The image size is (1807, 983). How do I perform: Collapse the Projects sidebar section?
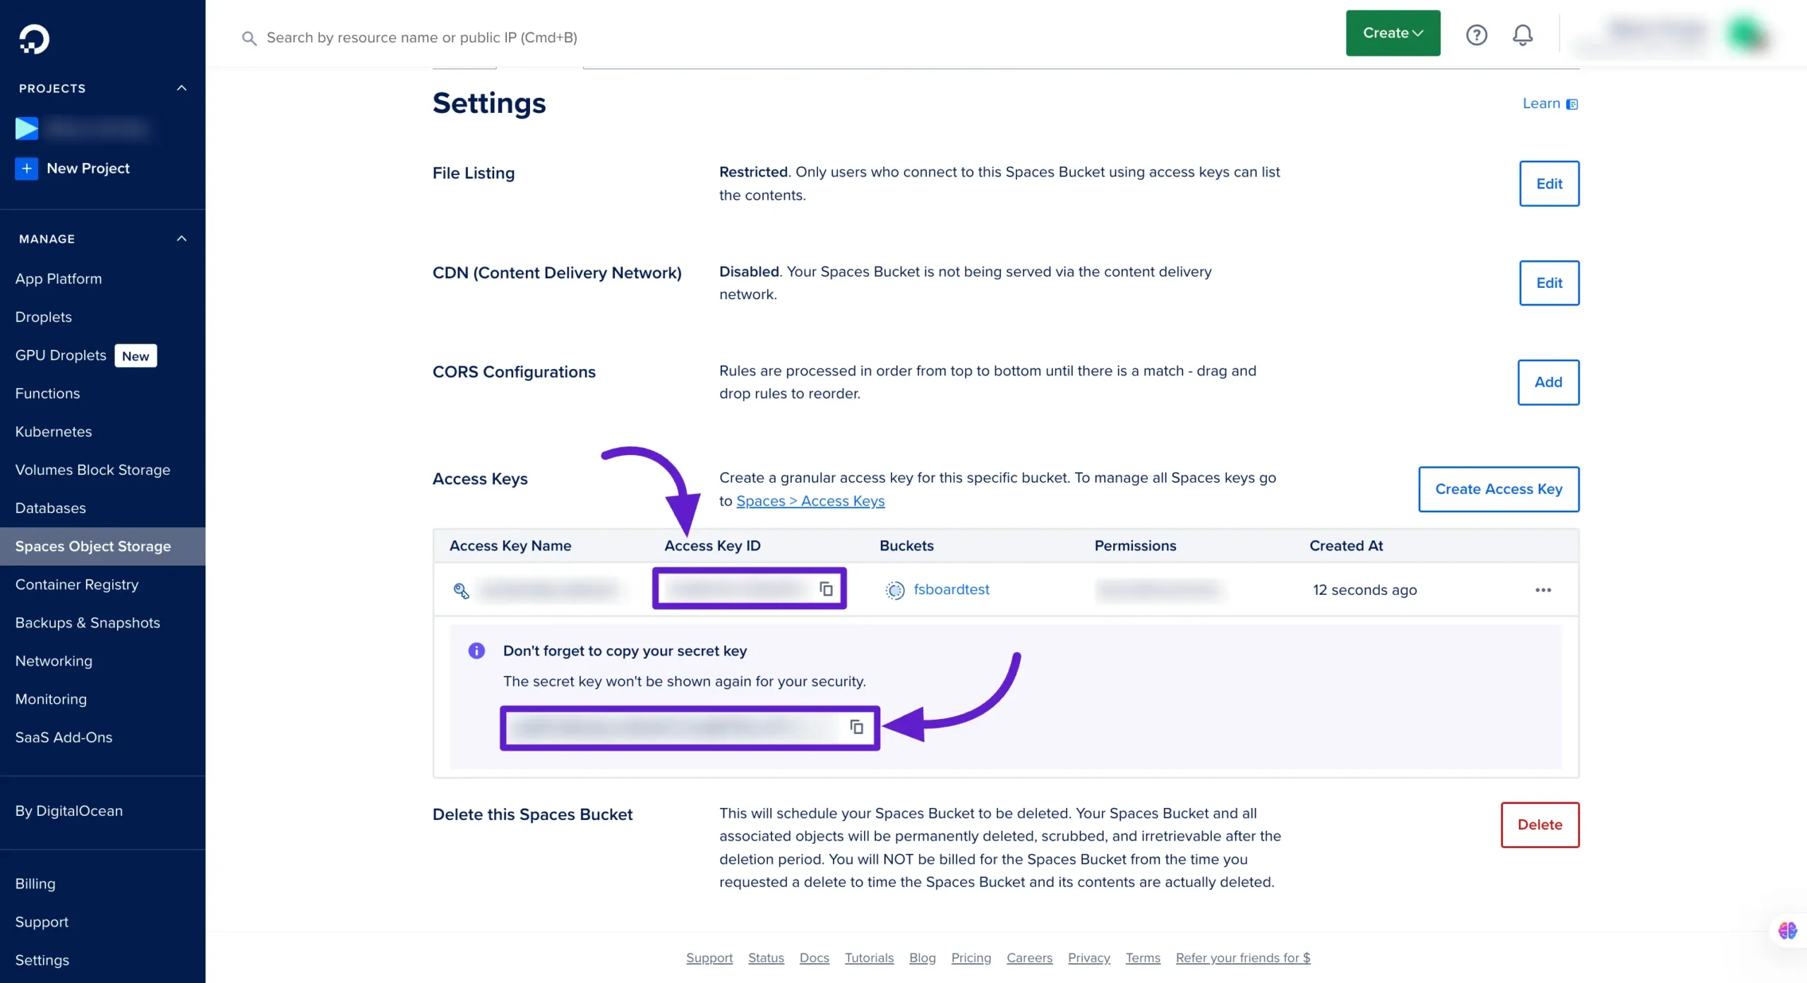pyautogui.click(x=181, y=88)
